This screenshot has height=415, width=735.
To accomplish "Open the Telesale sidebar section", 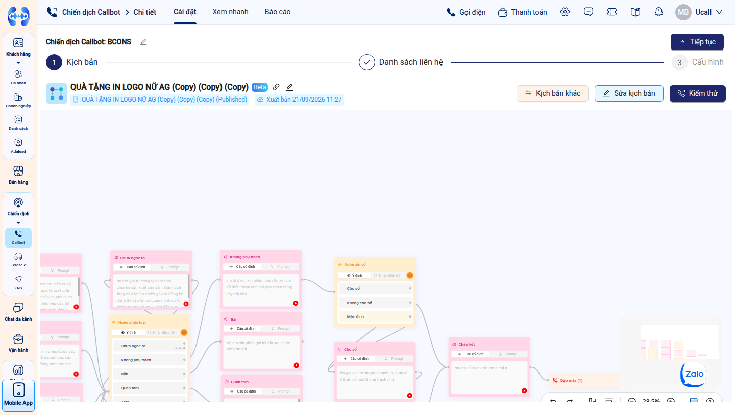I will point(18,259).
